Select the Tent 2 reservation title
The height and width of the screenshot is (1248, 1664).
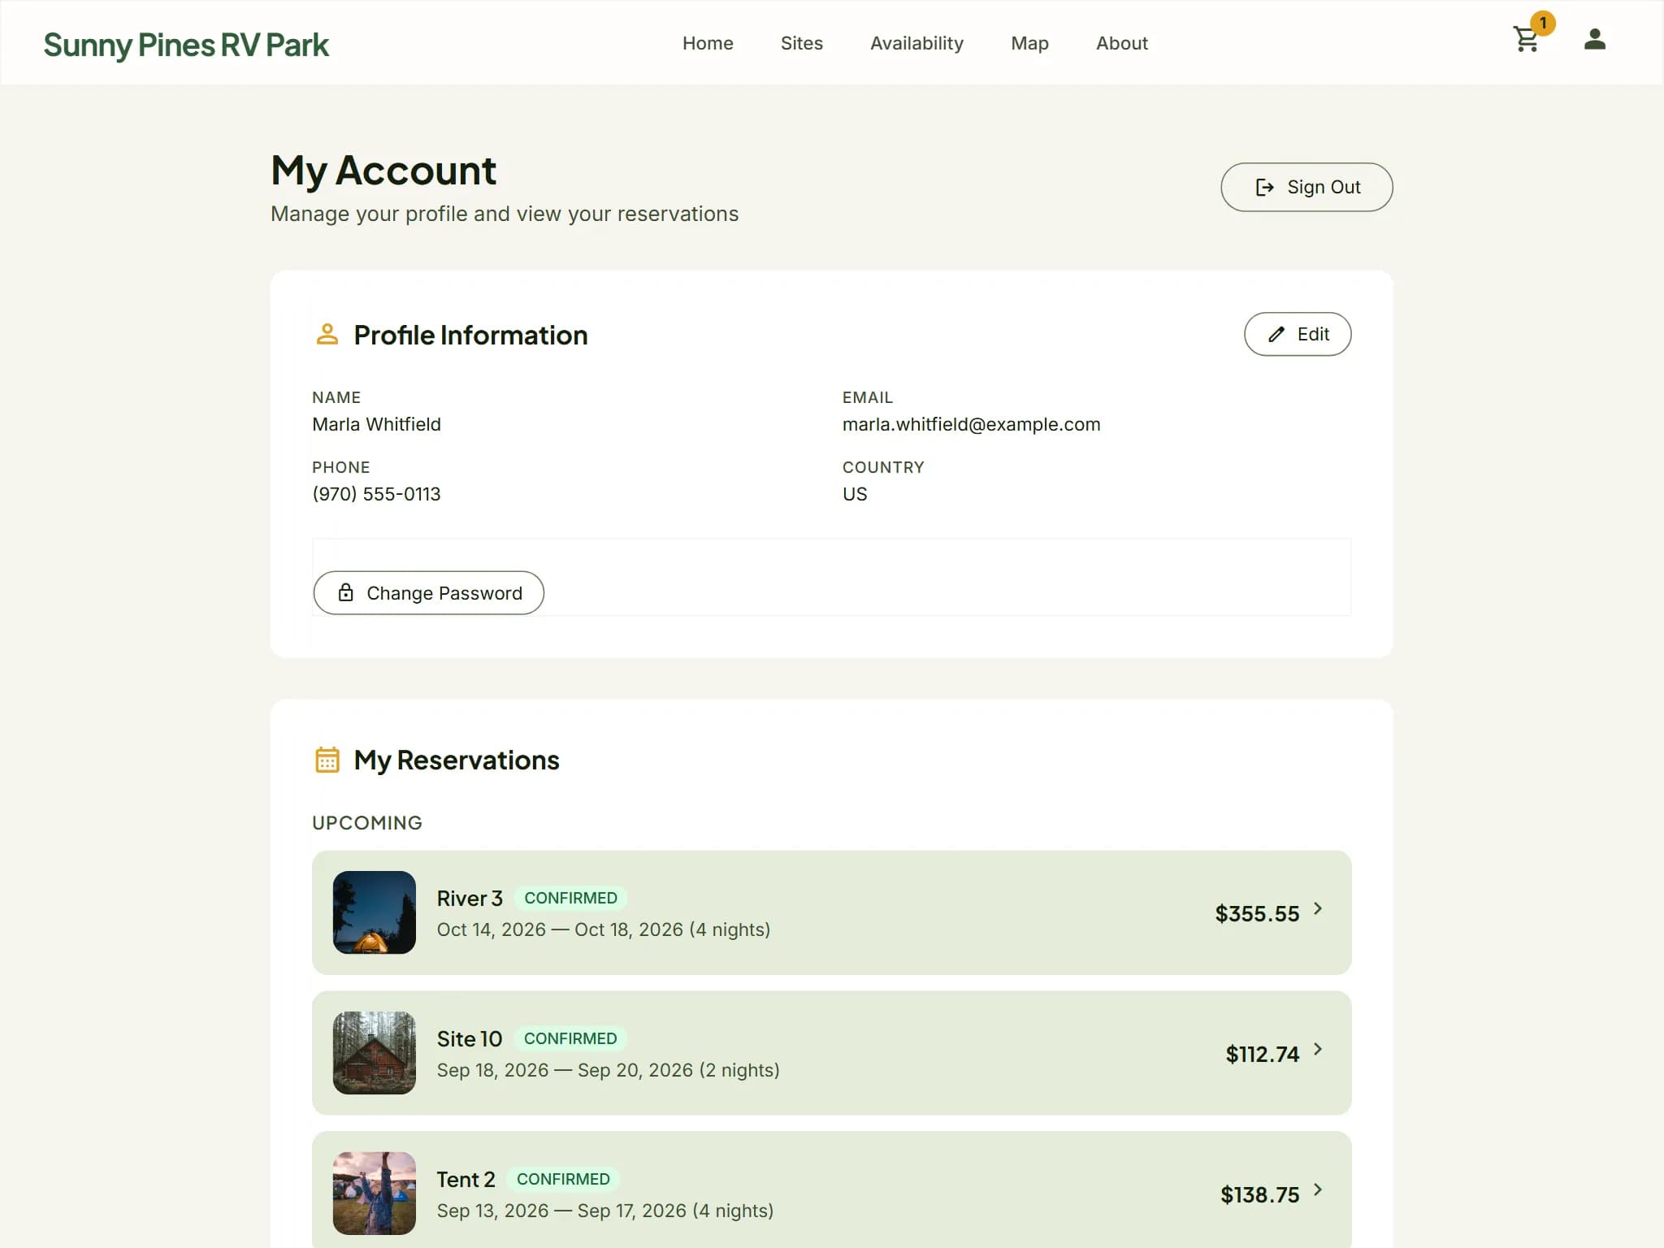point(466,1180)
